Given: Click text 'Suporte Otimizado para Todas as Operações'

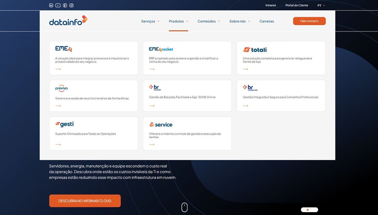Looking at the screenshot, I should 85,134.
